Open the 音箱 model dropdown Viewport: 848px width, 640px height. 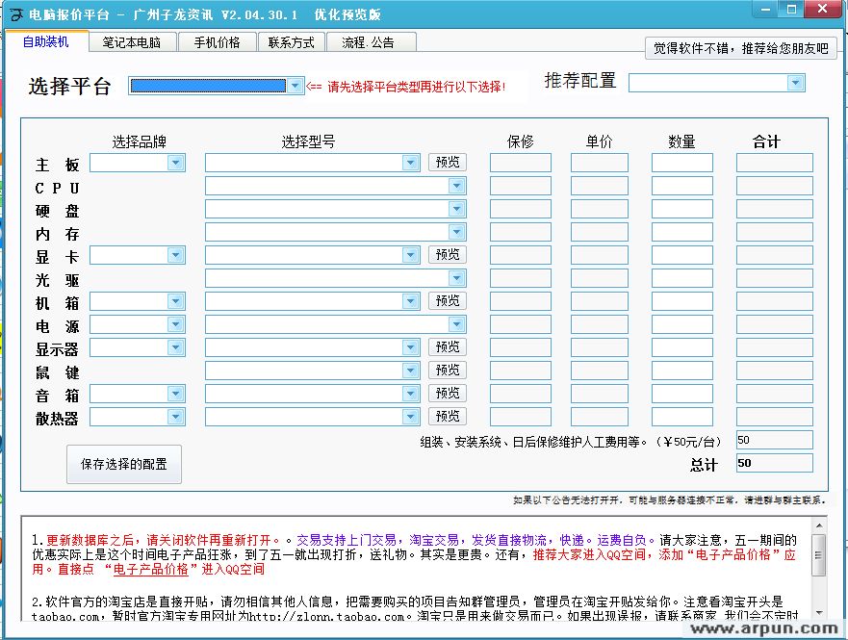tap(410, 394)
